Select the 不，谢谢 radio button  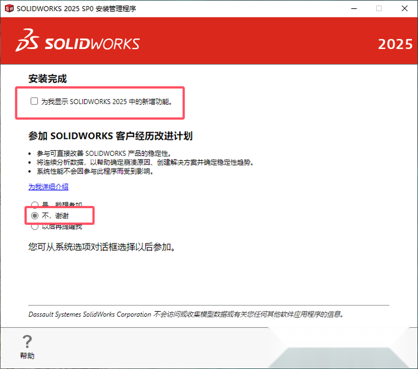point(35,215)
